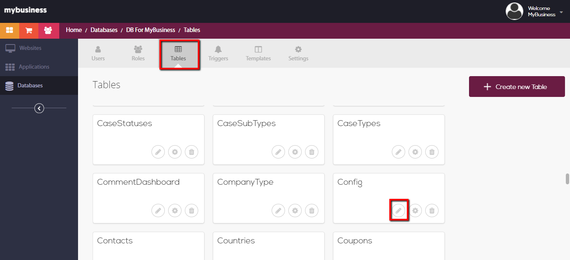Go to Databases in breadcrumb
Viewport: 570px width, 260px height.
104,30
